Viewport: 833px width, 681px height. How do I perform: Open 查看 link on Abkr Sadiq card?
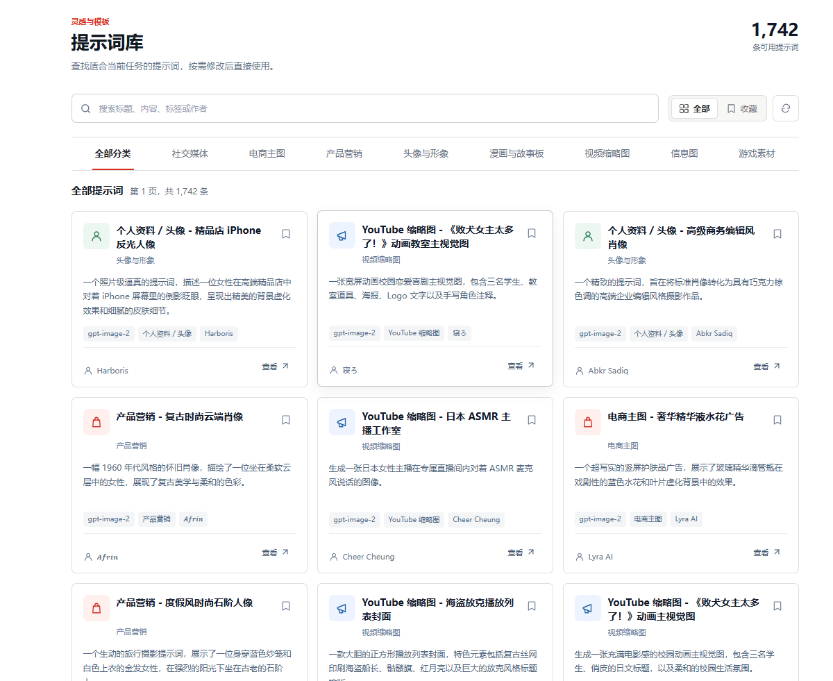coord(767,367)
